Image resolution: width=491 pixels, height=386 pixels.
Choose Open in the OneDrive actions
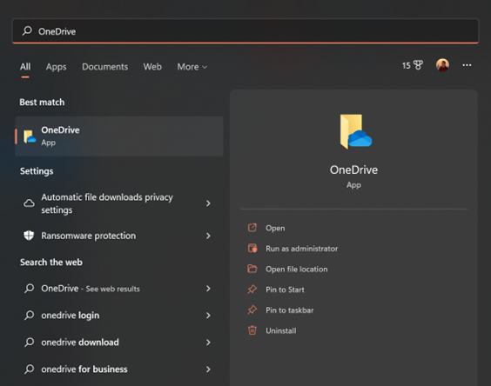[275, 228]
